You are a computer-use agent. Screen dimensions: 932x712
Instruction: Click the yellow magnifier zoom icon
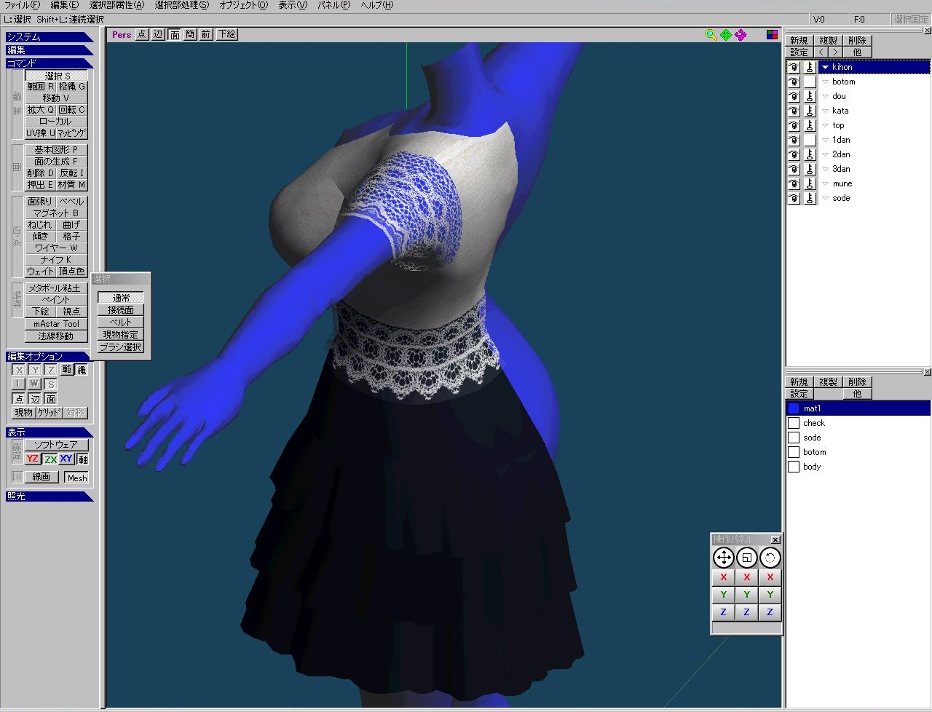pyautogui.click(x=711, y=35)
